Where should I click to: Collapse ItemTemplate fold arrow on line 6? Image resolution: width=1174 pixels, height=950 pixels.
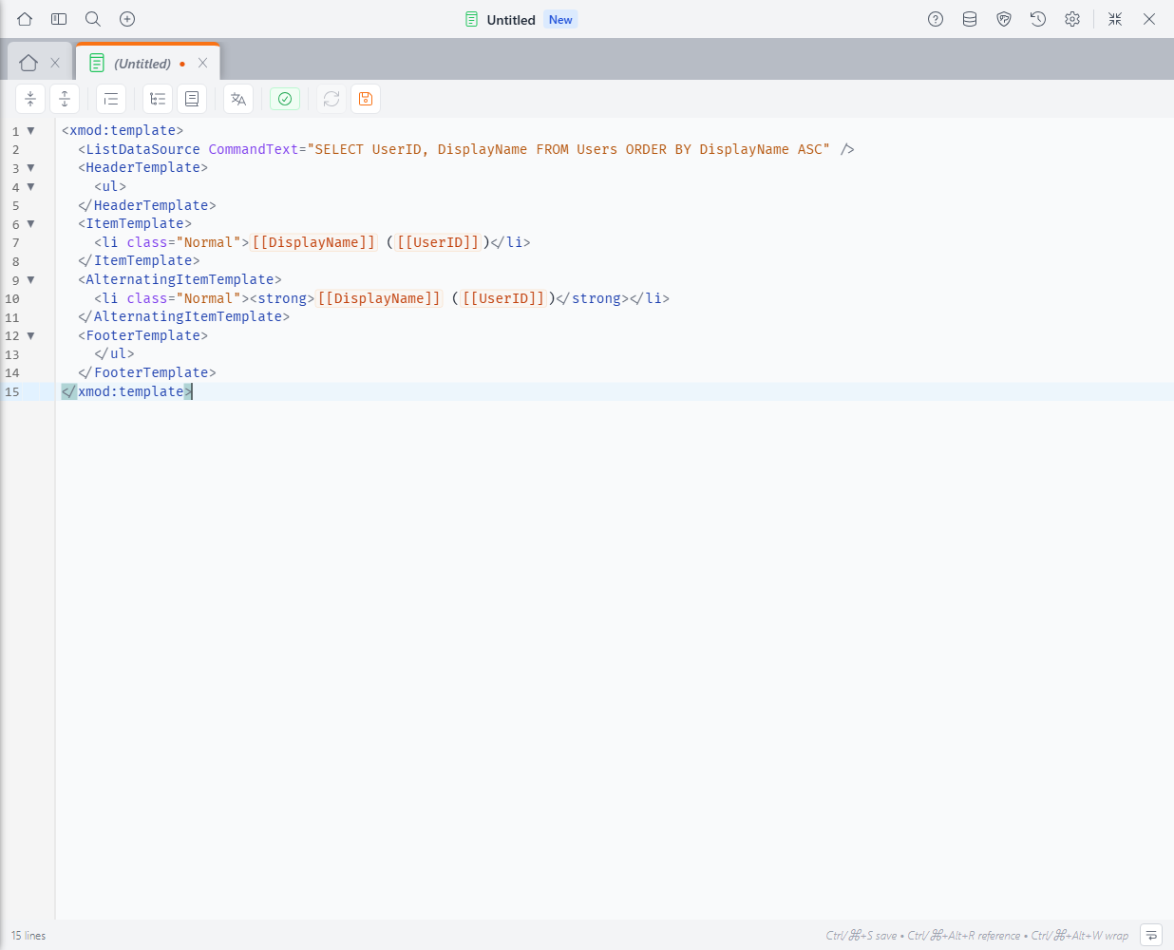30,224
